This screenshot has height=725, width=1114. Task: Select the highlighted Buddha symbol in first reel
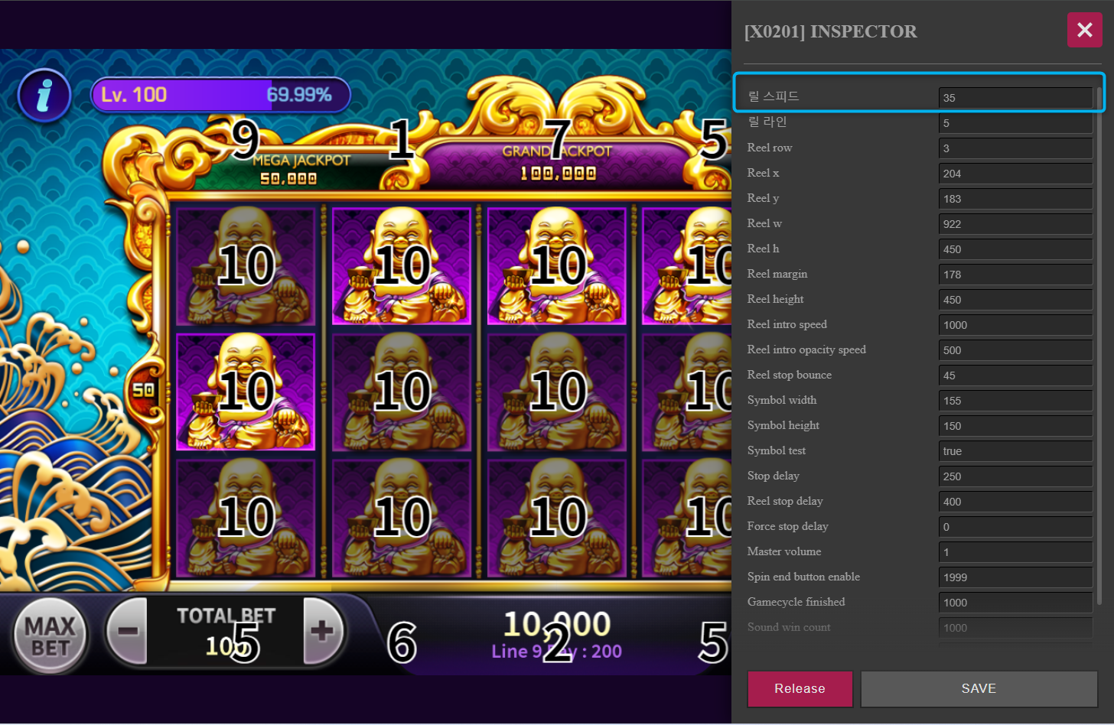coord(246,392)
